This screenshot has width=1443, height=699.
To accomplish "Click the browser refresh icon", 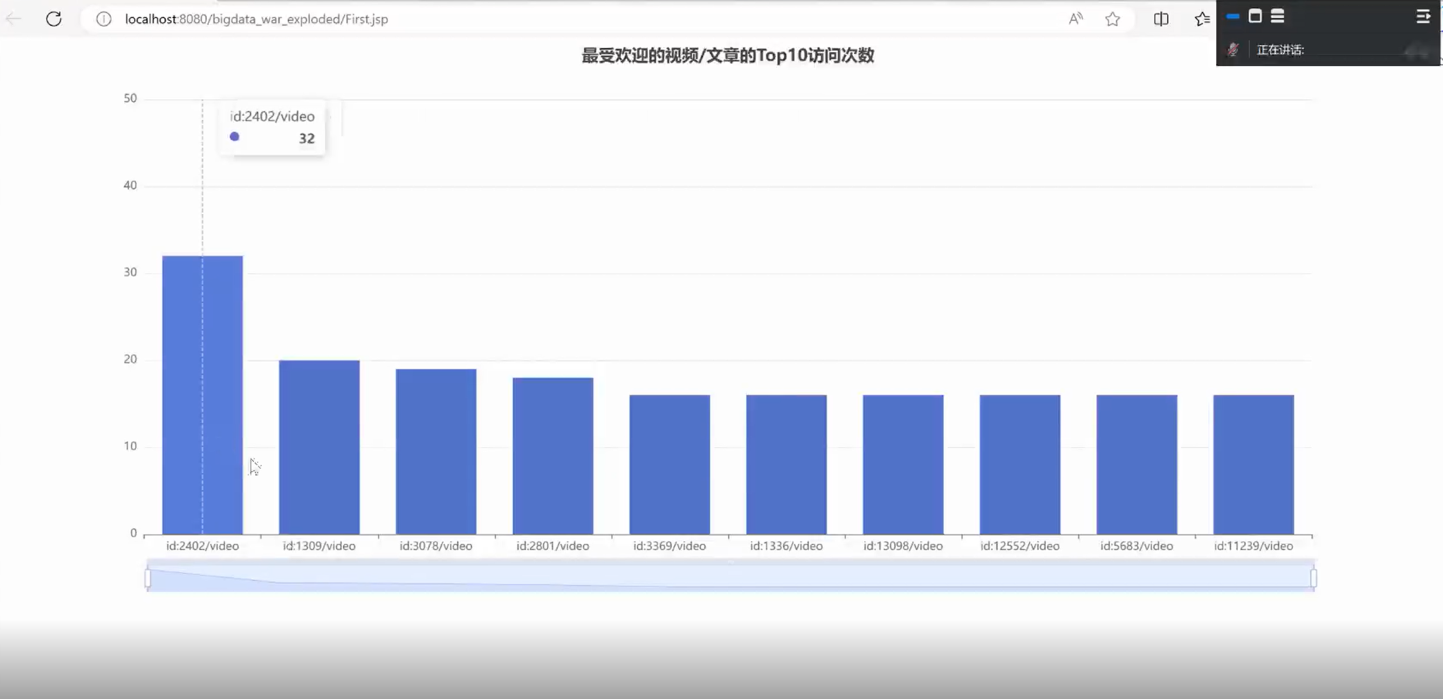I will 54,19.
